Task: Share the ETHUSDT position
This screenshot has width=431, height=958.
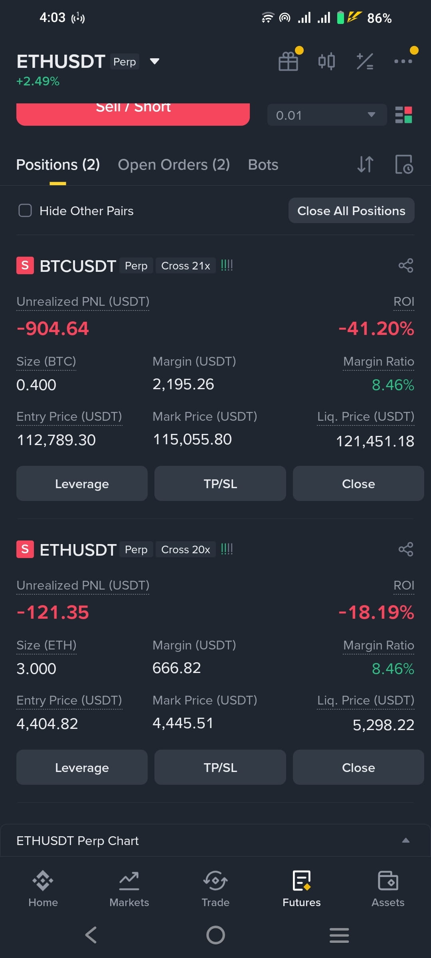Action: pos(406,549)
